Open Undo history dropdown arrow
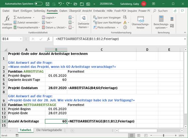The image size is (188, 138). (x=63, y=4)
